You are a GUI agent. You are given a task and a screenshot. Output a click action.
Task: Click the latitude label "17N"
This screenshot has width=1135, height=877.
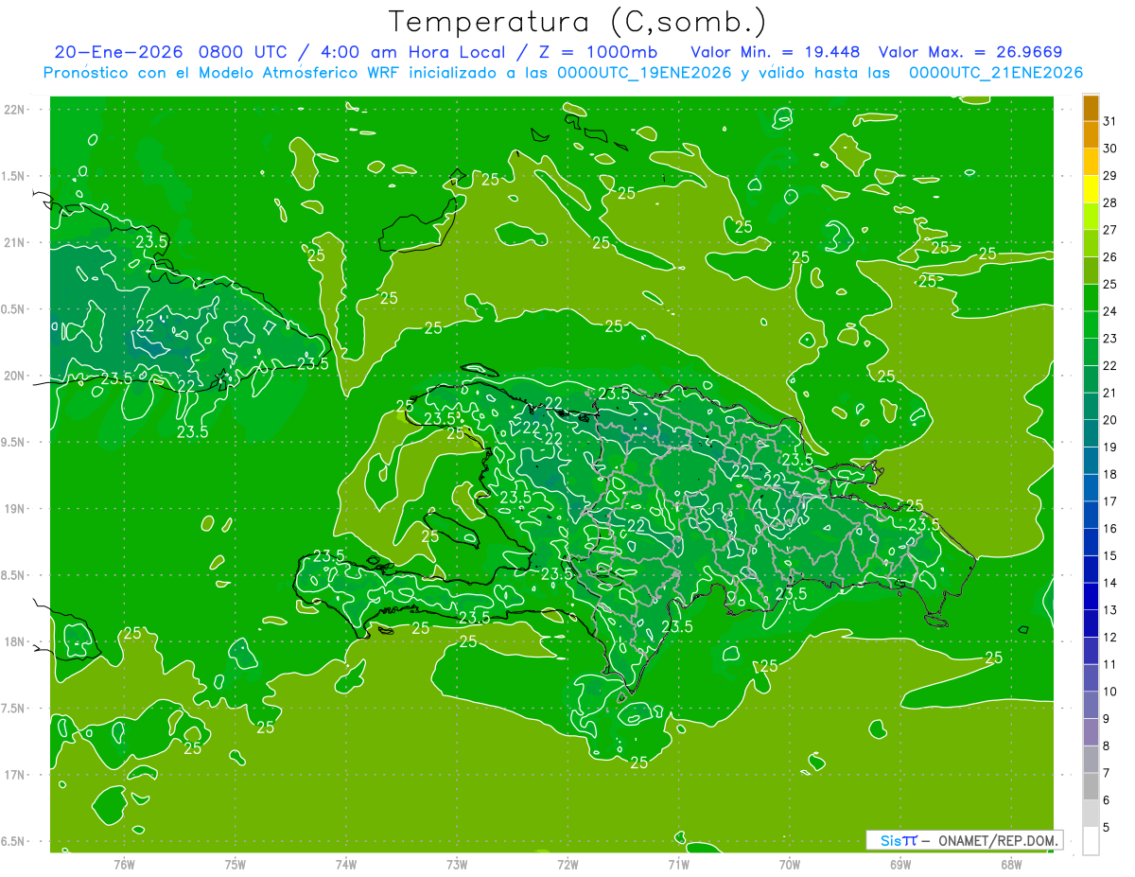click(x=16, y=775)
